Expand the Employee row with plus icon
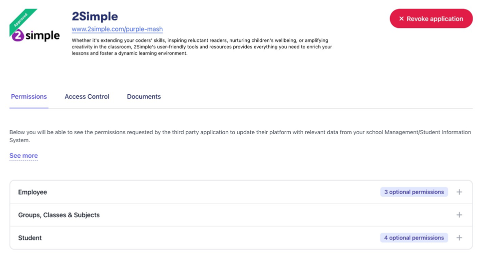482x255 pixels. 459,192
